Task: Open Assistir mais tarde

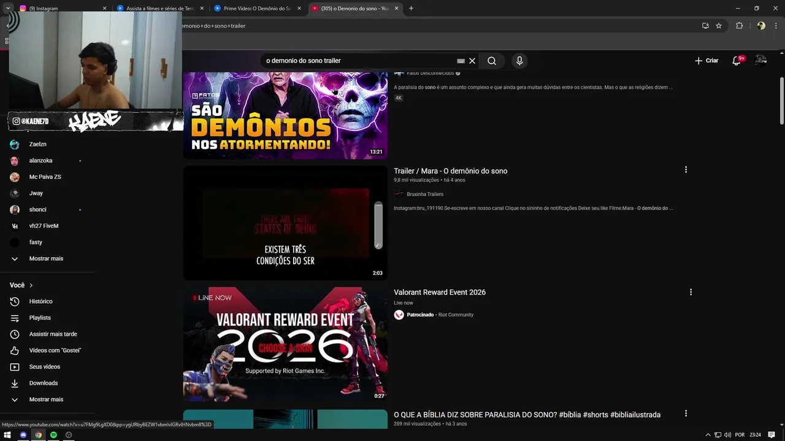Action: click(x=53, y=334)
